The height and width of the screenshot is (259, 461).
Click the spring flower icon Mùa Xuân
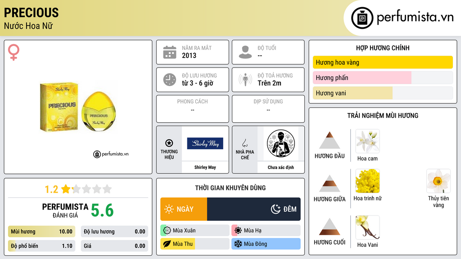click(x=167, y=231)
